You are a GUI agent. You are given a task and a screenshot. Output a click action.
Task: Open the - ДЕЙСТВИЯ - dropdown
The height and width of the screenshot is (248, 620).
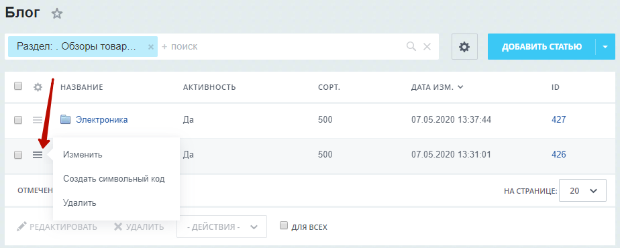coord(222,227)
